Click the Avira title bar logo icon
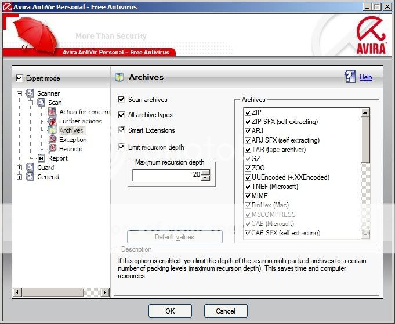The image size is (395, 324). coord(7,6)
